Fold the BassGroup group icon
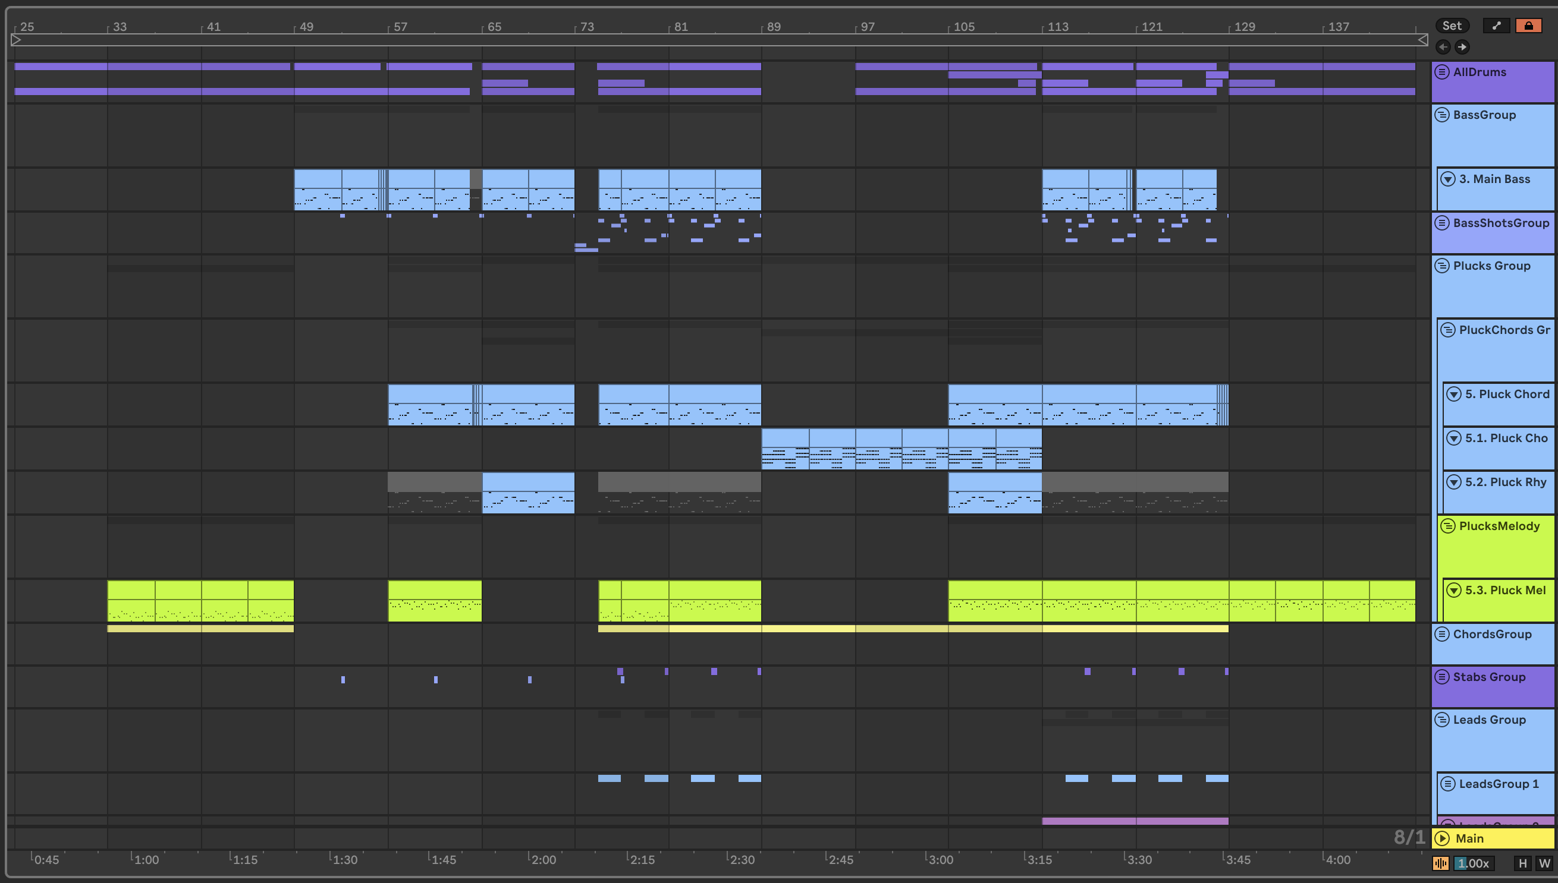The width and height of the screenshot is (1558, 883). [x=1442, y=115]
